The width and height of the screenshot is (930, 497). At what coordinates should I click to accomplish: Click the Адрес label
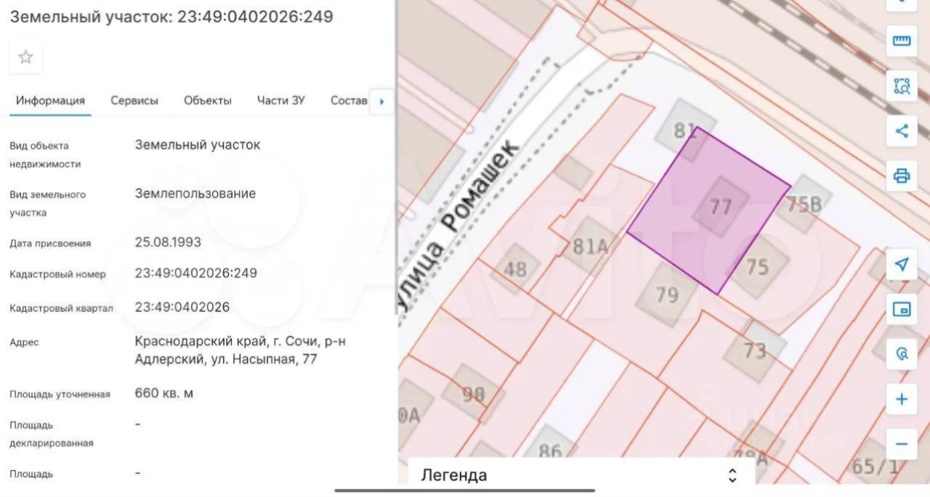click(24, 342)
